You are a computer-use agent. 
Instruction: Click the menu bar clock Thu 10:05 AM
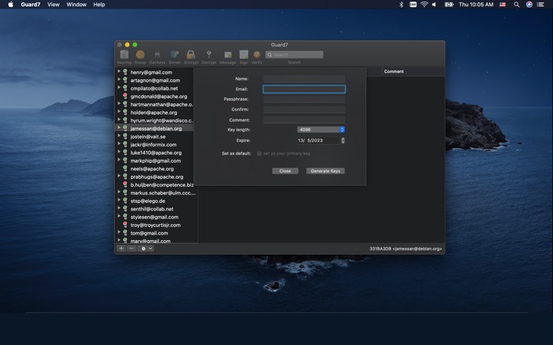point(476,5)
